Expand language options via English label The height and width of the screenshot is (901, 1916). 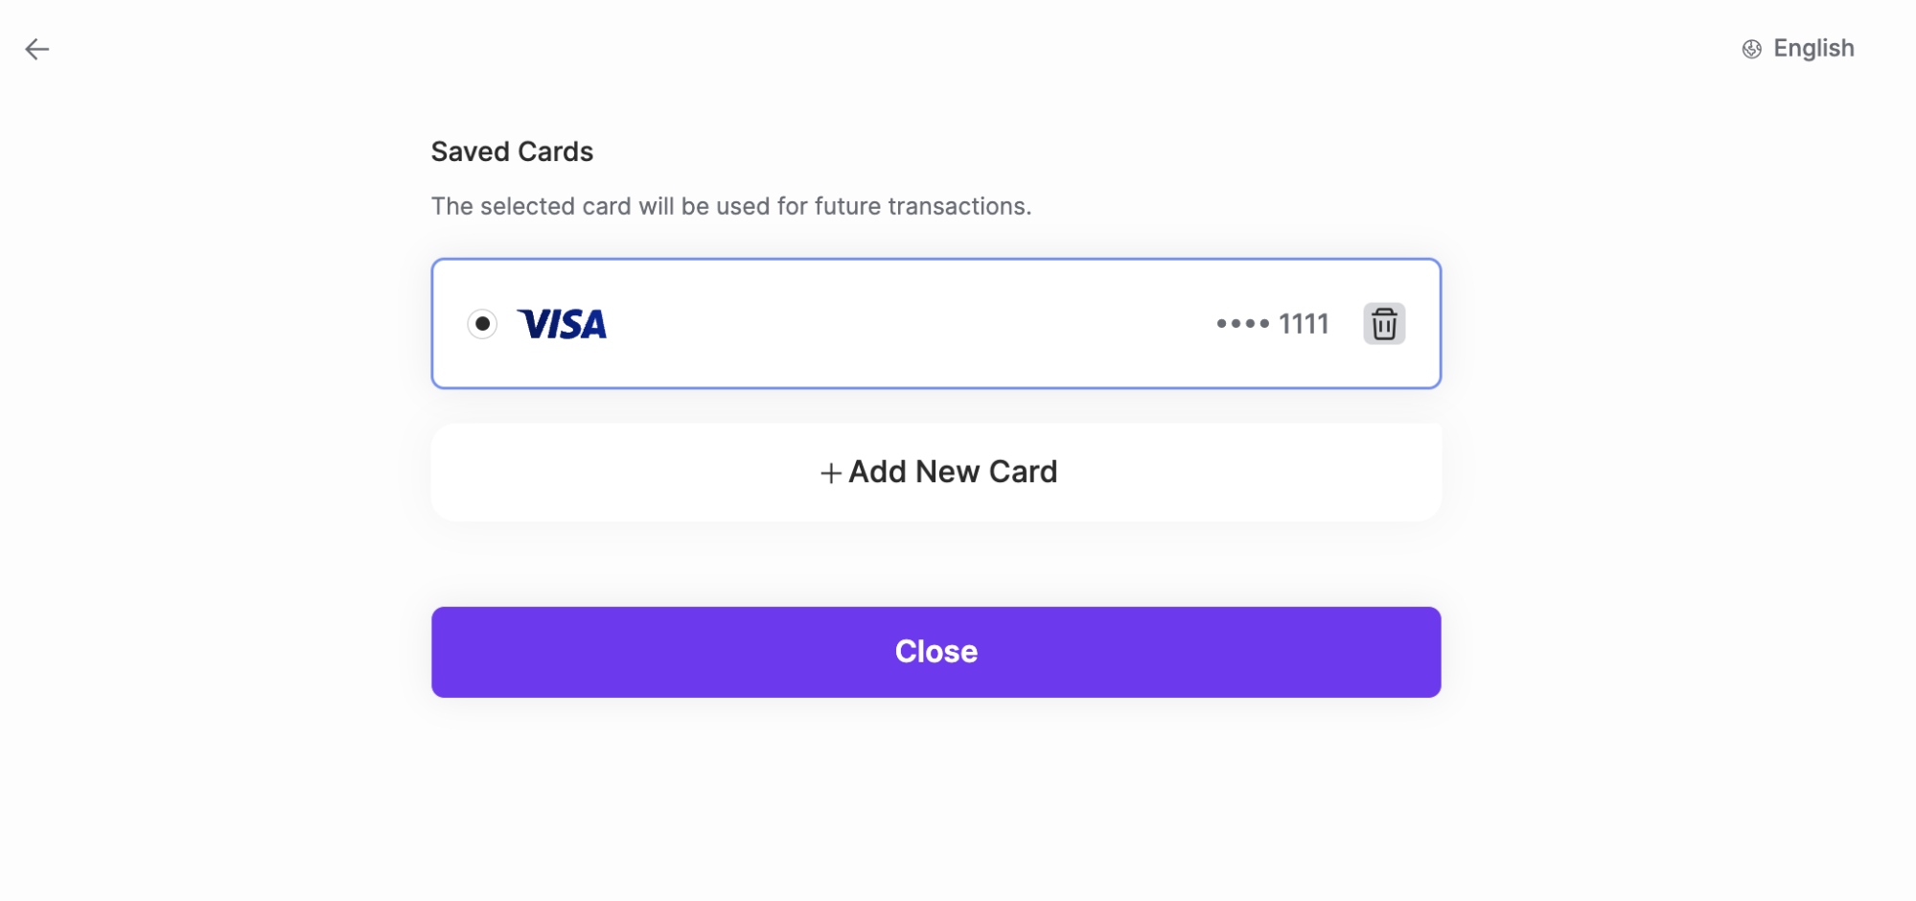coord(1812,48)
